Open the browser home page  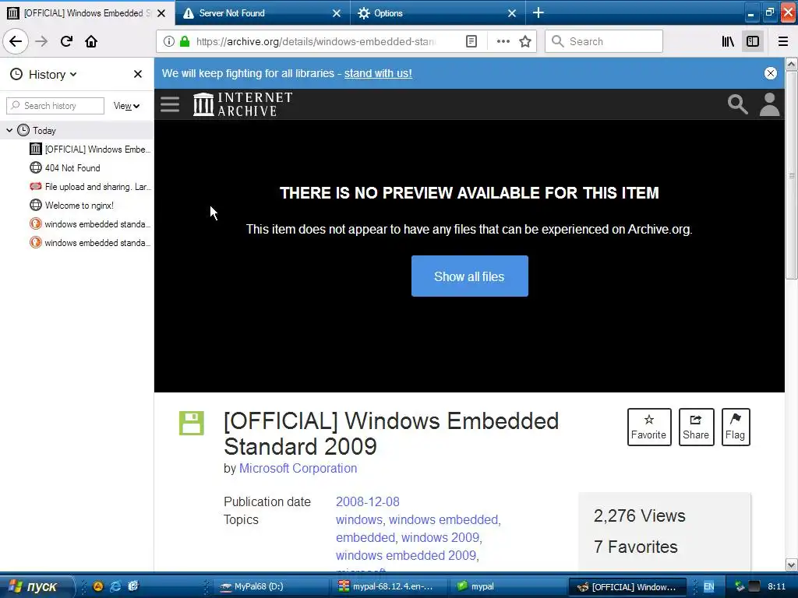tap(91, 41)
